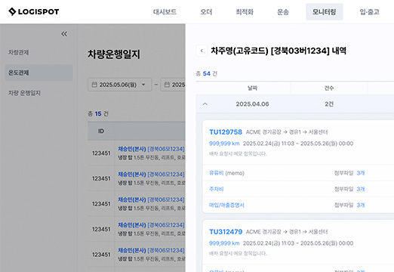Open order link TU129758
394x272 pixels.
click(x=226, y=132)
